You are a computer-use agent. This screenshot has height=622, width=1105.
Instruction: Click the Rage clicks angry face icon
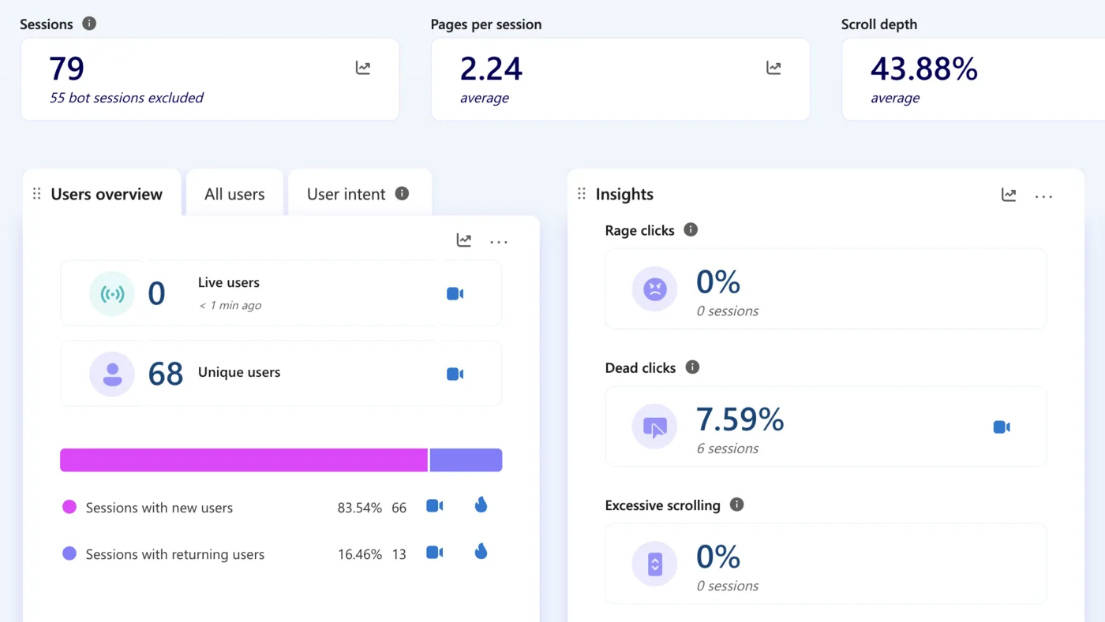coord(654,289)
